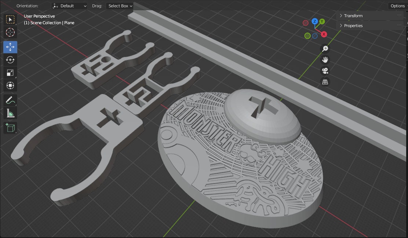The height and width of the screenshot is (238, 408).
Task: Select the Rotate tool
Action: 10,60
